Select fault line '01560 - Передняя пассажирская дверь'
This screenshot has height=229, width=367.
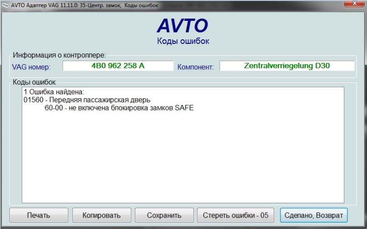87,100
